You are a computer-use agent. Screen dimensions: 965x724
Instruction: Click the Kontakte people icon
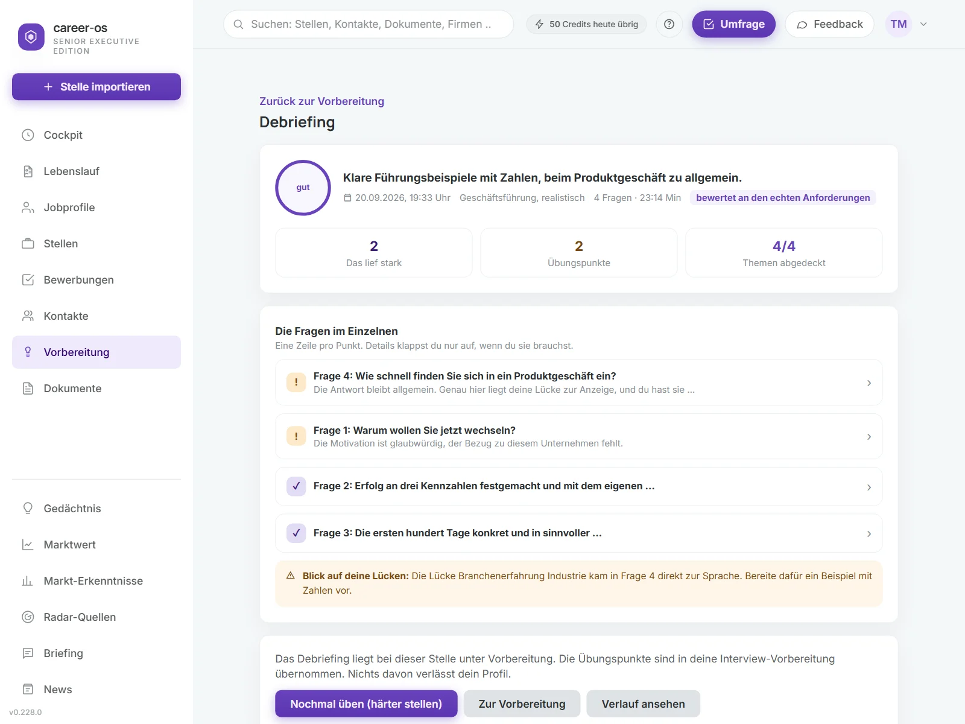[x=28, y=316]
